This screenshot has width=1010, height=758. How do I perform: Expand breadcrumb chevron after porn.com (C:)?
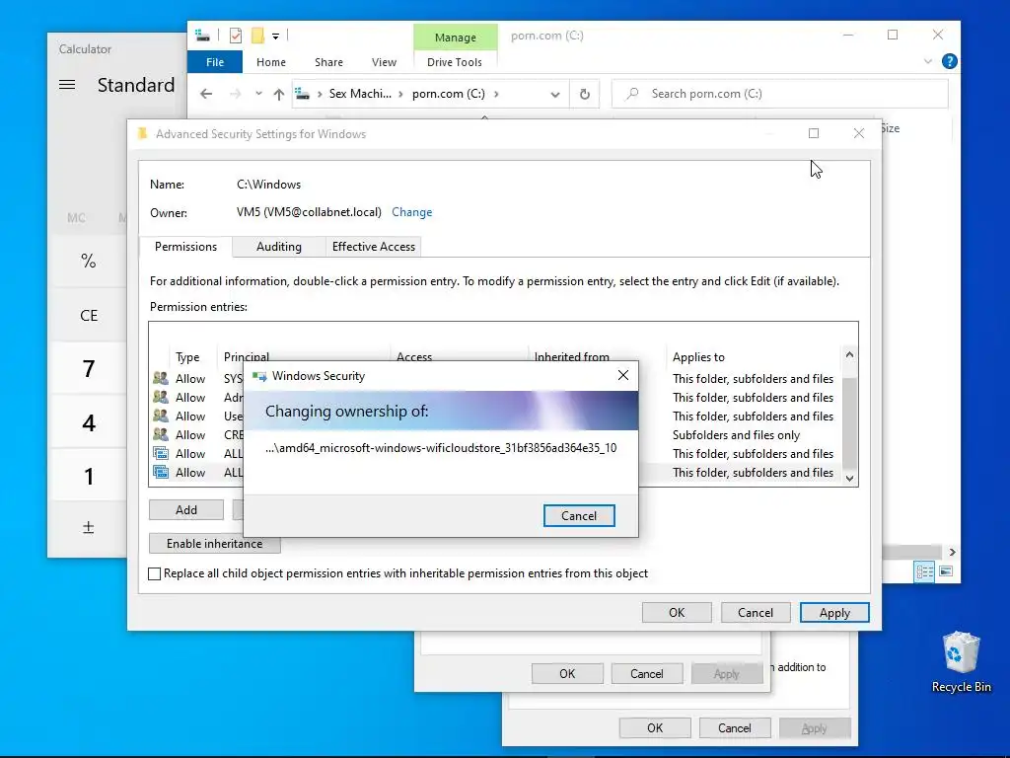[x=496, y=94]
